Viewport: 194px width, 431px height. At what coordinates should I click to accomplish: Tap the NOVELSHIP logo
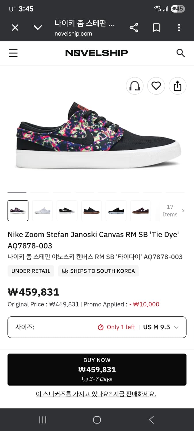pos(97,53)
